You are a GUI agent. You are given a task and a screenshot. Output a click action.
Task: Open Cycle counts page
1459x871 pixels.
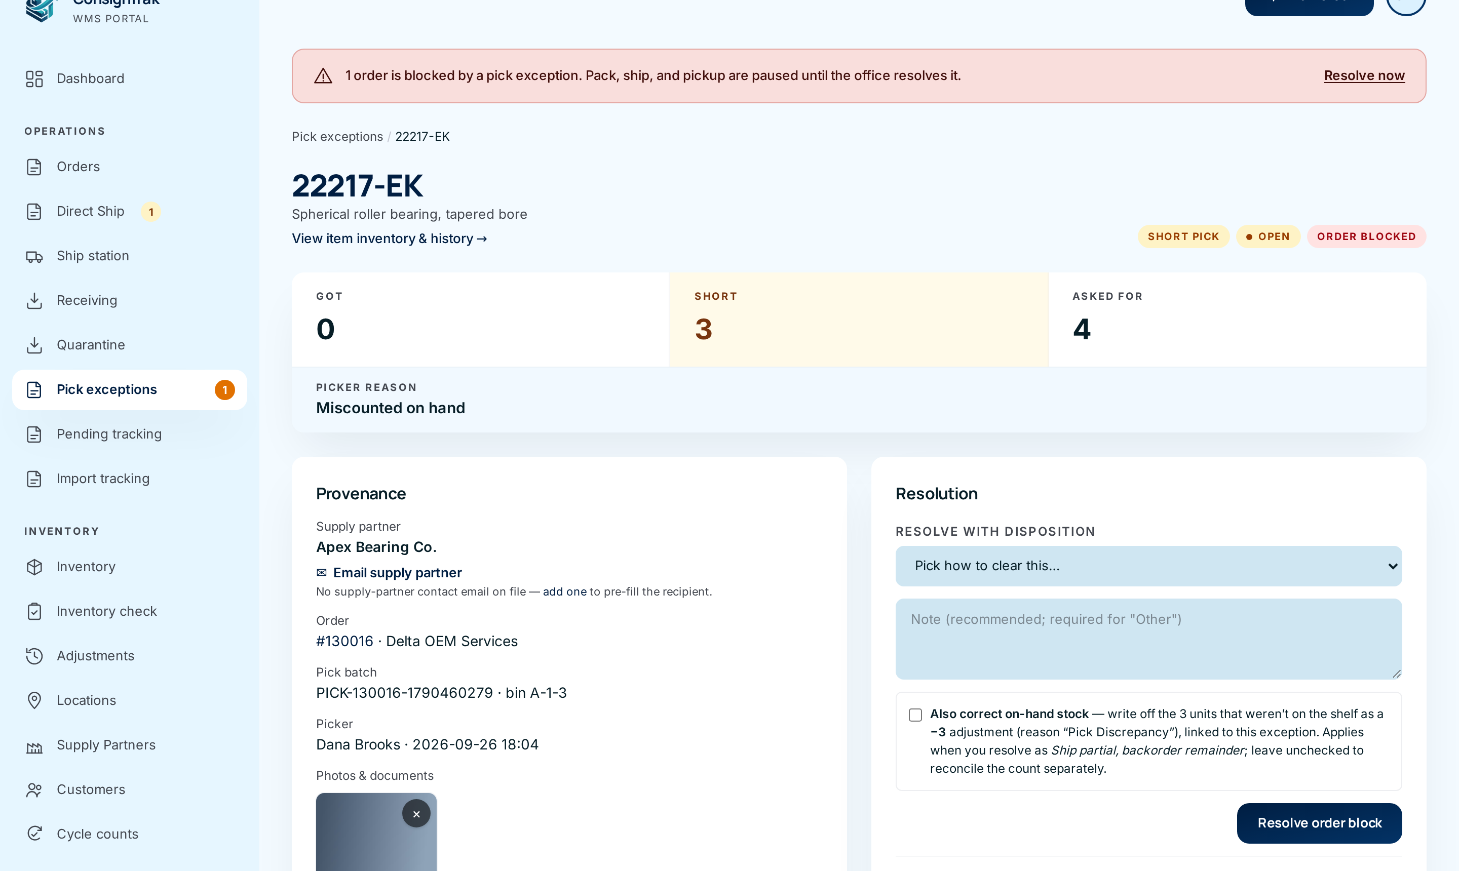[129, 835]
